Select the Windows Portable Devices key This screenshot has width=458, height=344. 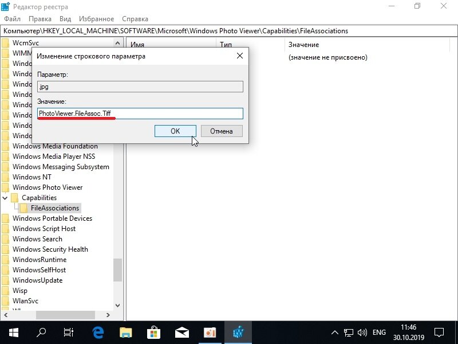pos(52,218)
